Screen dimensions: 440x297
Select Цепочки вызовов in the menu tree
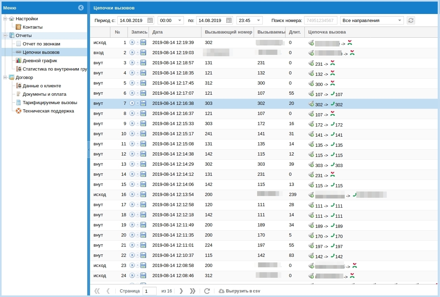pos(41,52)
